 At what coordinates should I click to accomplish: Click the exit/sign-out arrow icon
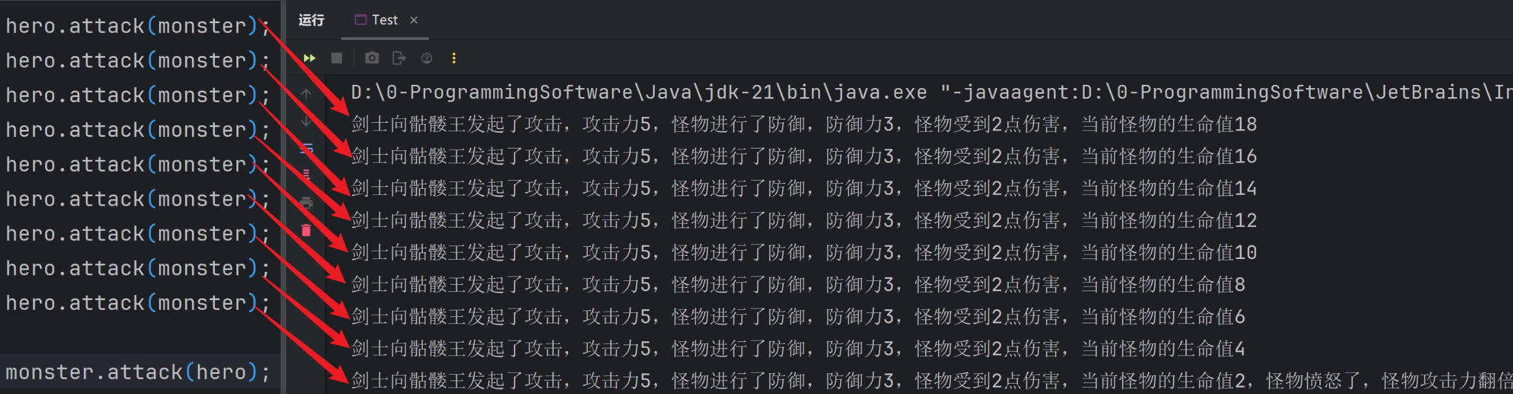[399, 58]
